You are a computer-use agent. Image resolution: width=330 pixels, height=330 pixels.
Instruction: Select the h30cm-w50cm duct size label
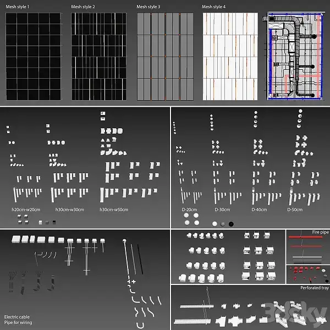click(x=114, y=210)
